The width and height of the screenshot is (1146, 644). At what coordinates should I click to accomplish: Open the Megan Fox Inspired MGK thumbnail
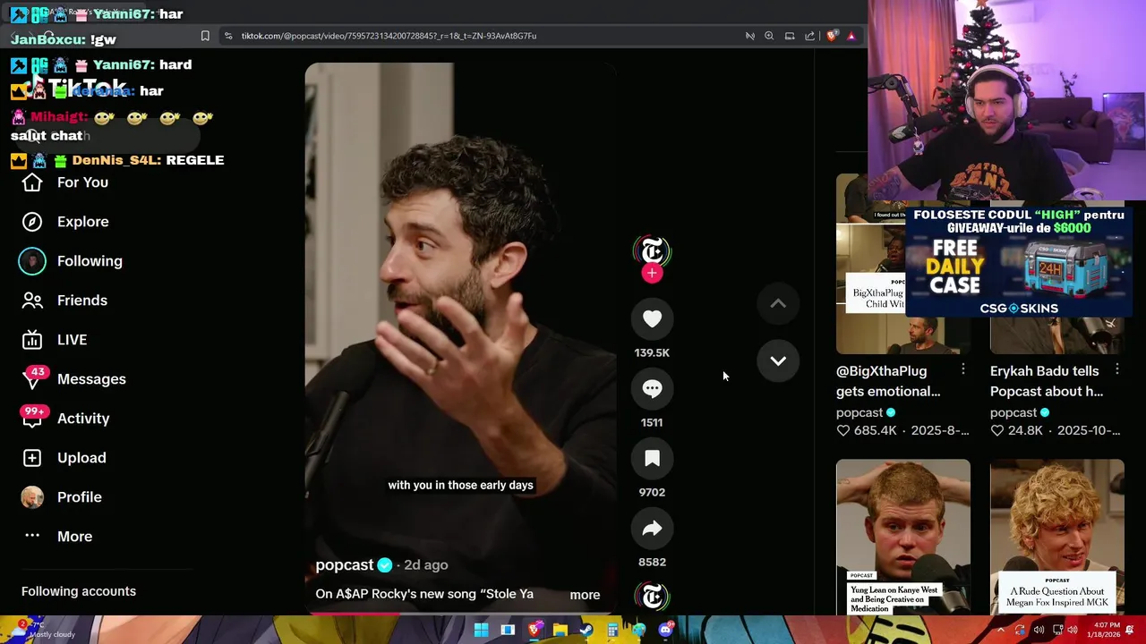[1057, 538]
